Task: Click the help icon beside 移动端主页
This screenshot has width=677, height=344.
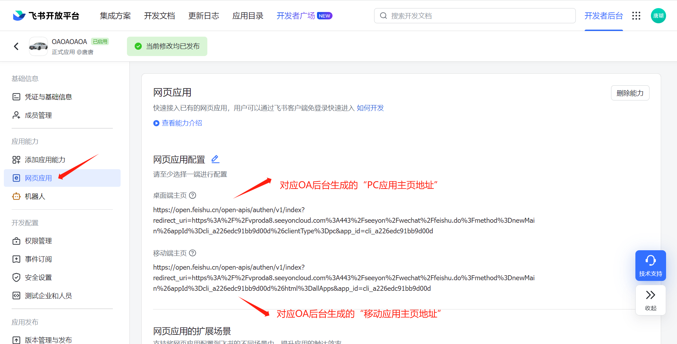Action: 193,253
